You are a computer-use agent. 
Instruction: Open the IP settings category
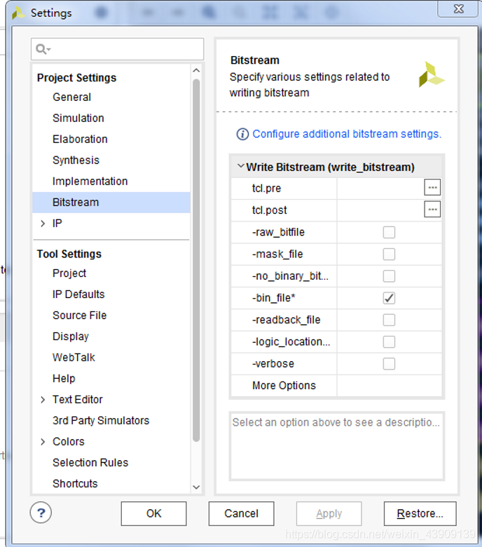click(x=57, y=223)
